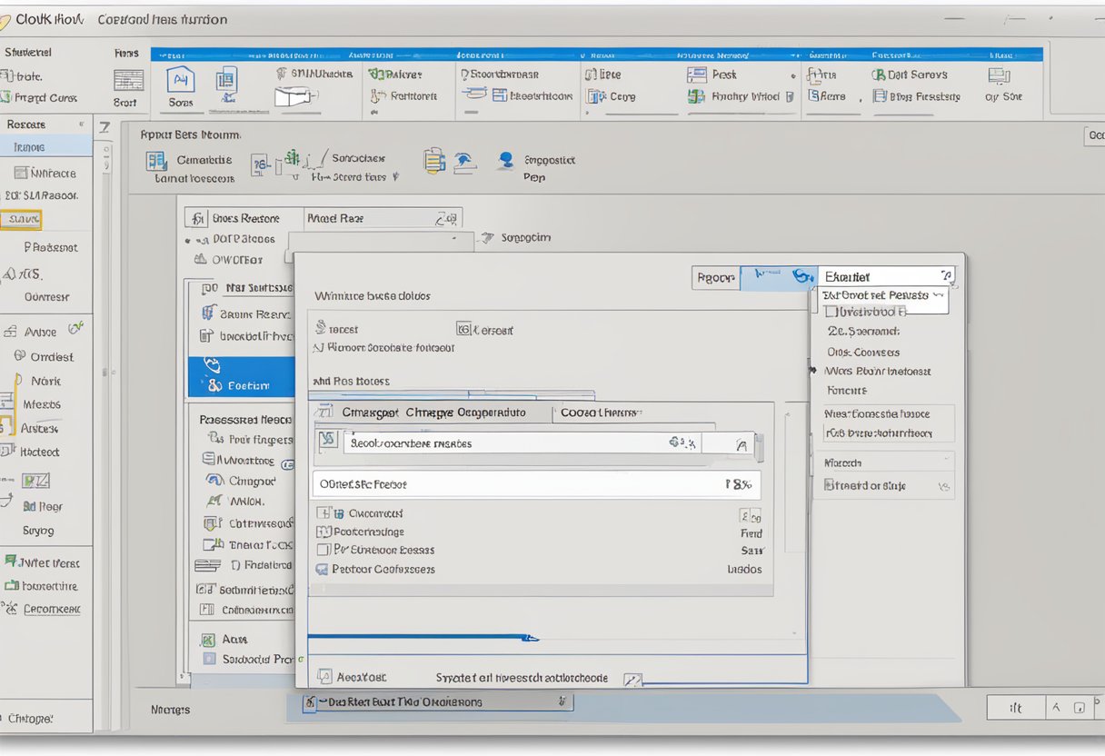Uncheck the 'Pv Stineboor Besses' option
Screen dimensions: 1105x756
click(324, 550)
